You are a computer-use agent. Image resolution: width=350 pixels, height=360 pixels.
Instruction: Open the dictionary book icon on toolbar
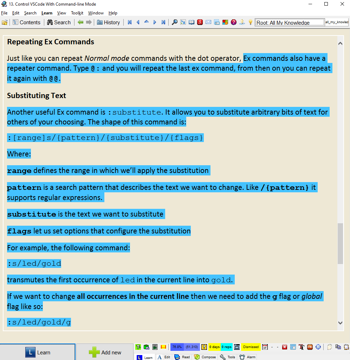coord(192,22)
